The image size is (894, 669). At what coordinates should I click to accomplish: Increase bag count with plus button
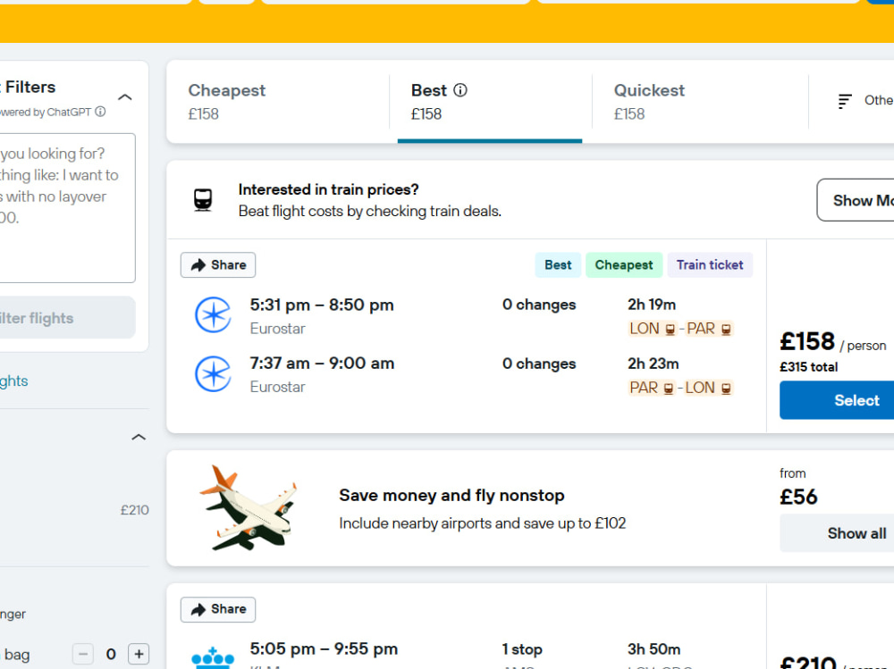[139, 654]
